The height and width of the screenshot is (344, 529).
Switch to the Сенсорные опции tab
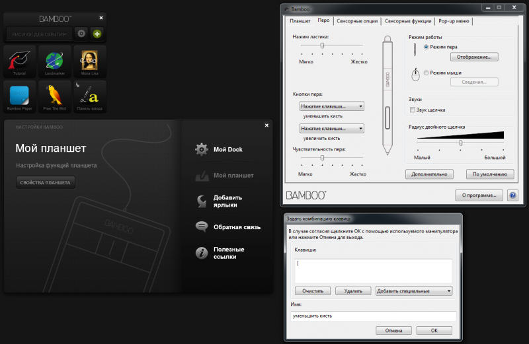click(357, 21)
